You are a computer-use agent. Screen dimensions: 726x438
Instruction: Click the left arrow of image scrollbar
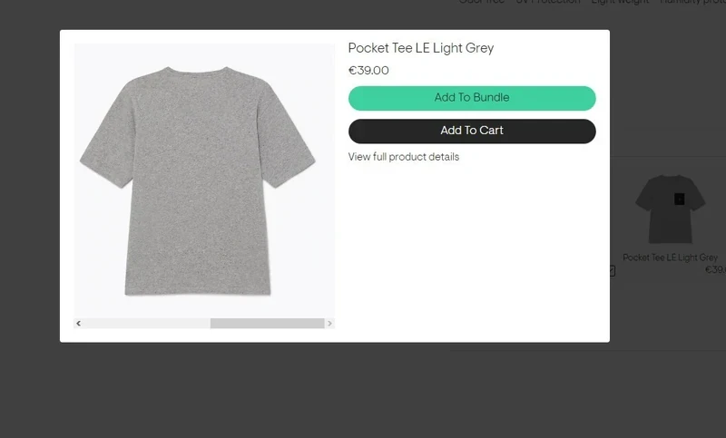pos(79,324)
